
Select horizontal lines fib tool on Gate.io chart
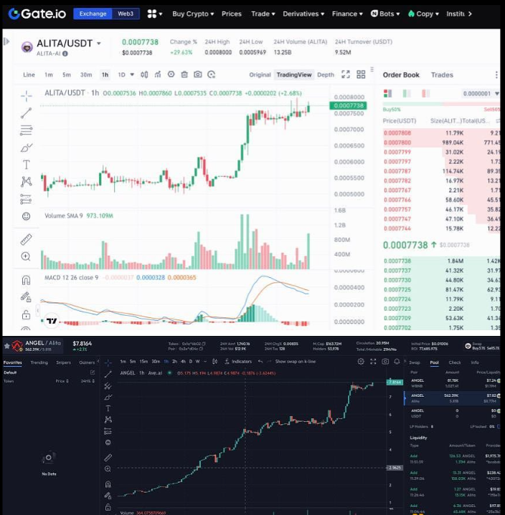[27, 130]
